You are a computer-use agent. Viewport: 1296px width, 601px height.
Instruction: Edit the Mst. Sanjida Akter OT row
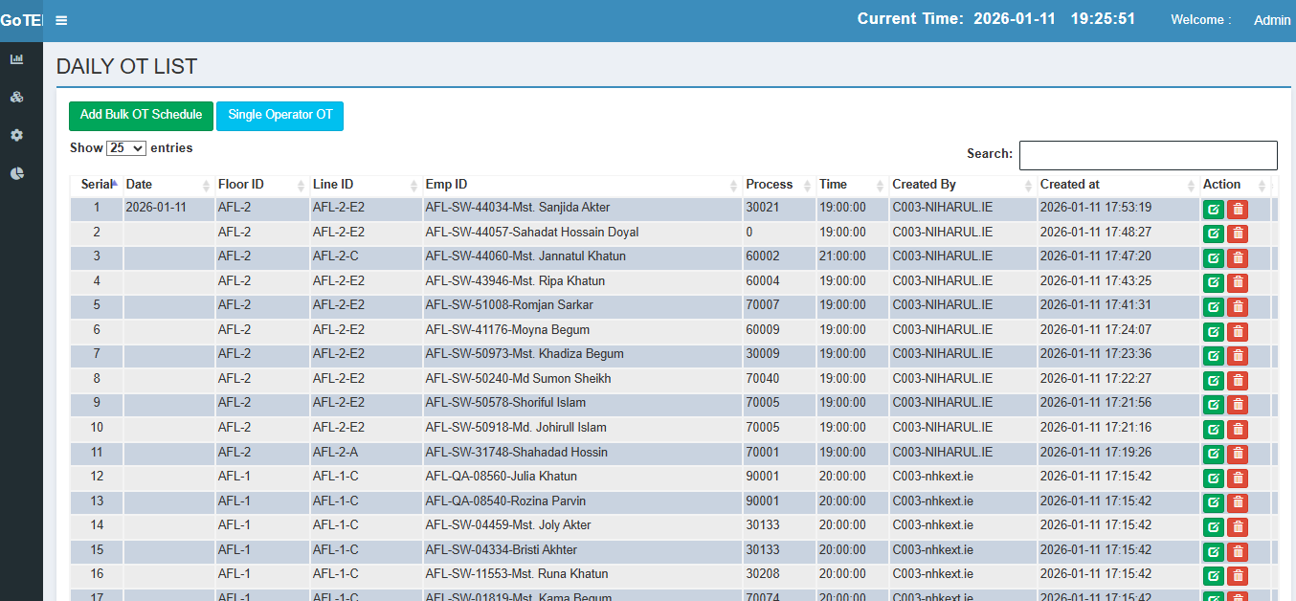tap(1213, 209)
